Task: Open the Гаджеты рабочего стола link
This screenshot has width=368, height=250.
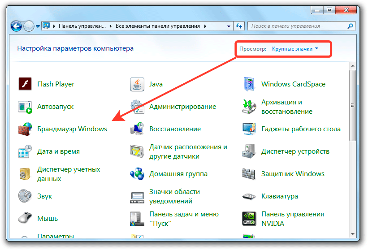Action: (x=301, y=129)
